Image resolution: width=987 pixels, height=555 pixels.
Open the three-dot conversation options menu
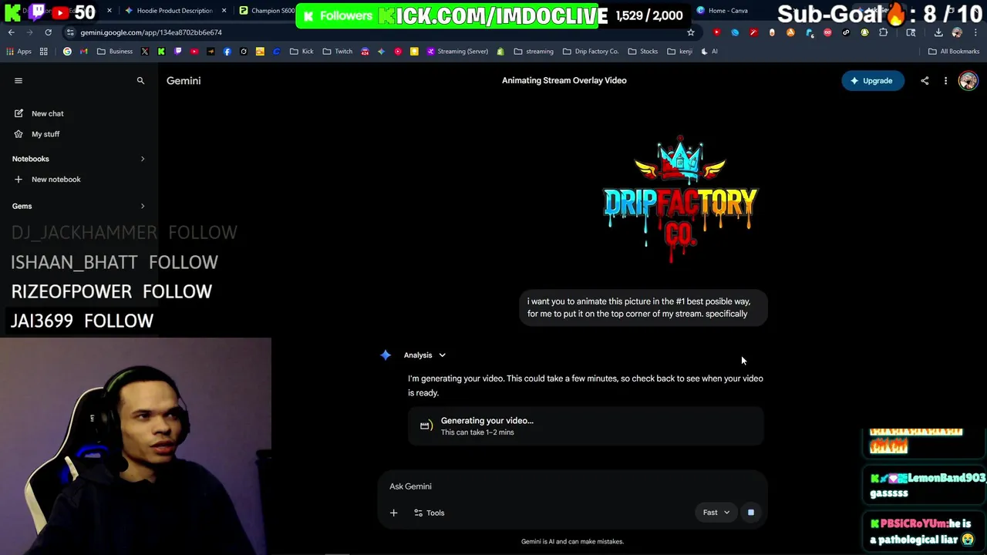point(945,81)
